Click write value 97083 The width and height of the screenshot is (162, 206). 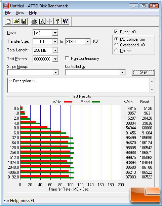[131, 177]
